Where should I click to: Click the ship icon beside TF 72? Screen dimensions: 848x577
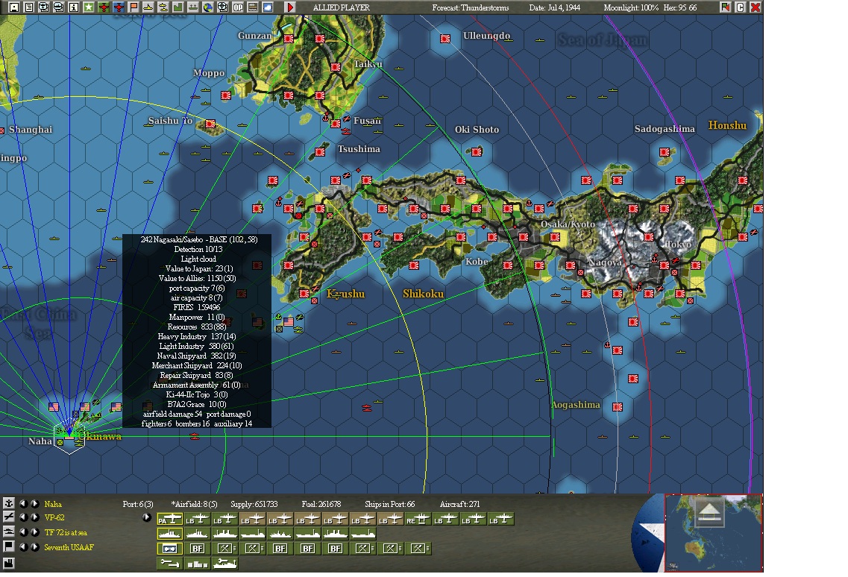(x=9, y=532)
